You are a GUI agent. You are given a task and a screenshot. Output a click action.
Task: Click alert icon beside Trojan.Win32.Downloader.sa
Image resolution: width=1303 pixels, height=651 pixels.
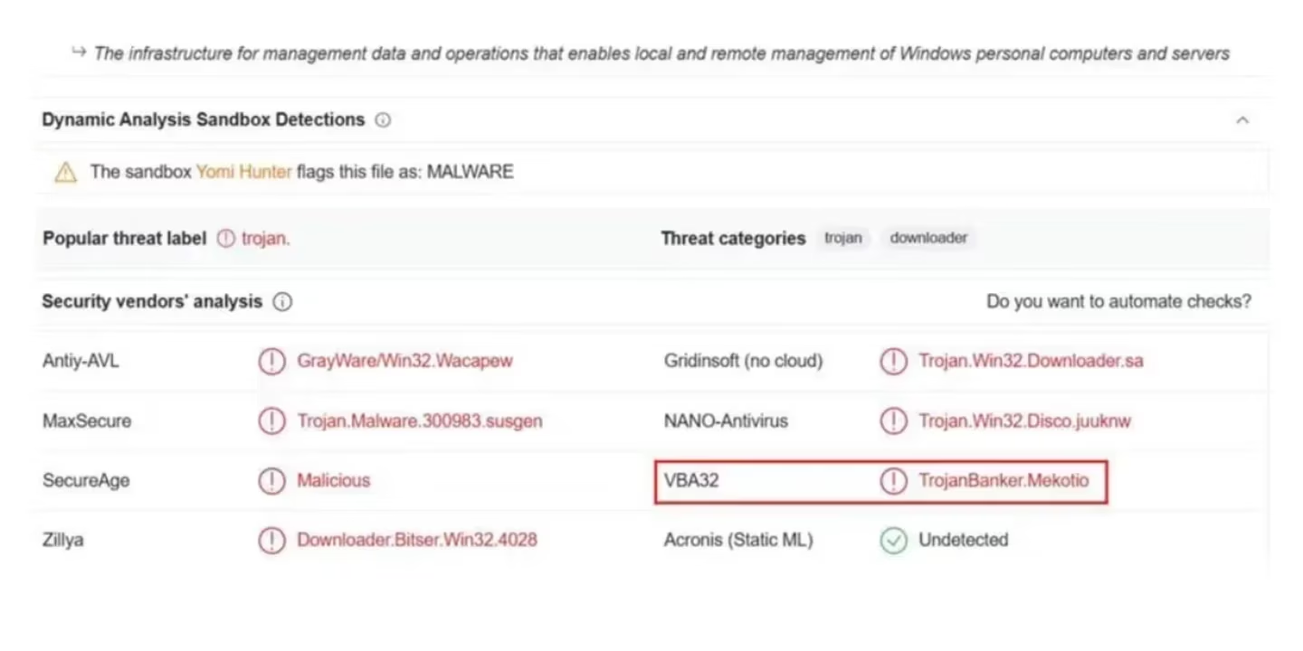(893, 362)
